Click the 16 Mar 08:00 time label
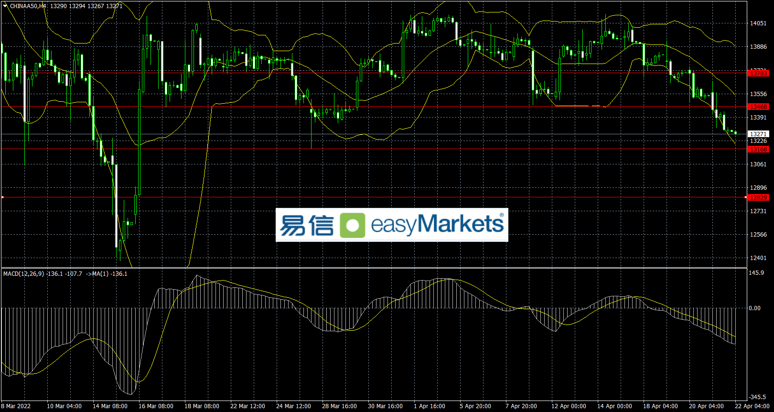This screenshot has width=774, height=412. [x=156, y=406]
